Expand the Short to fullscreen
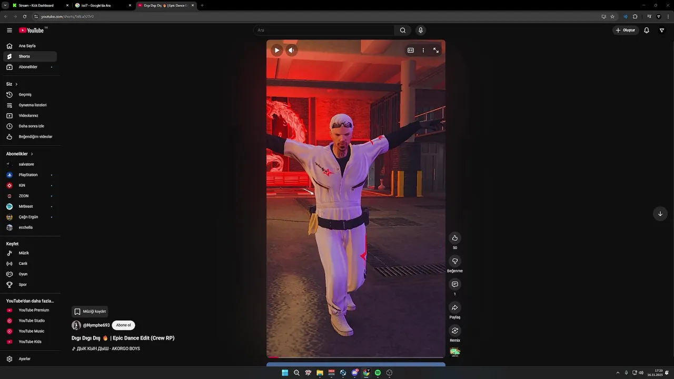This screenshot has width=674, height=379. (x=436, y=50)
